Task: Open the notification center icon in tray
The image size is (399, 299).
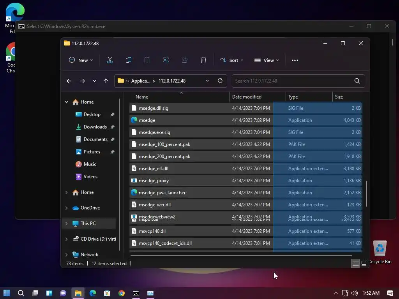Action: pyautogui.click(x=390, y=293)
